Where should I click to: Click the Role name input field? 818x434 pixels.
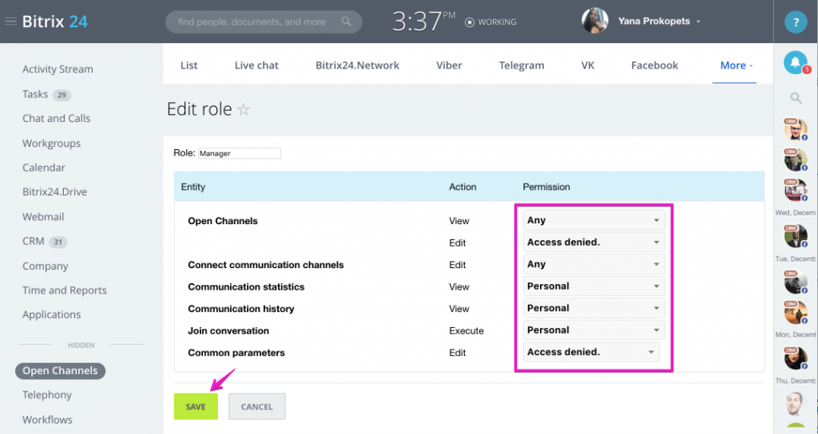coord(240,153)
